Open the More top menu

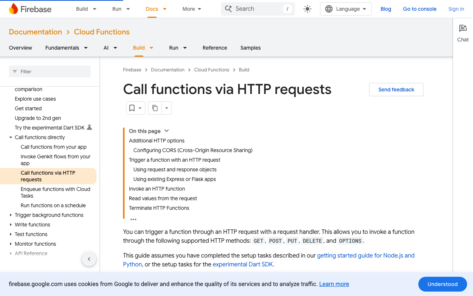[x=192, y=9]
